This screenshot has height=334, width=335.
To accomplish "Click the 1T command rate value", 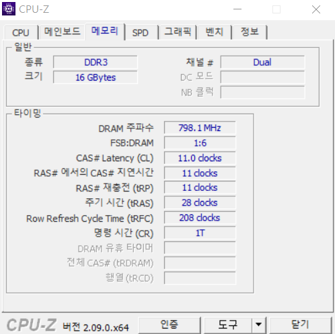I will click(200, 233).
